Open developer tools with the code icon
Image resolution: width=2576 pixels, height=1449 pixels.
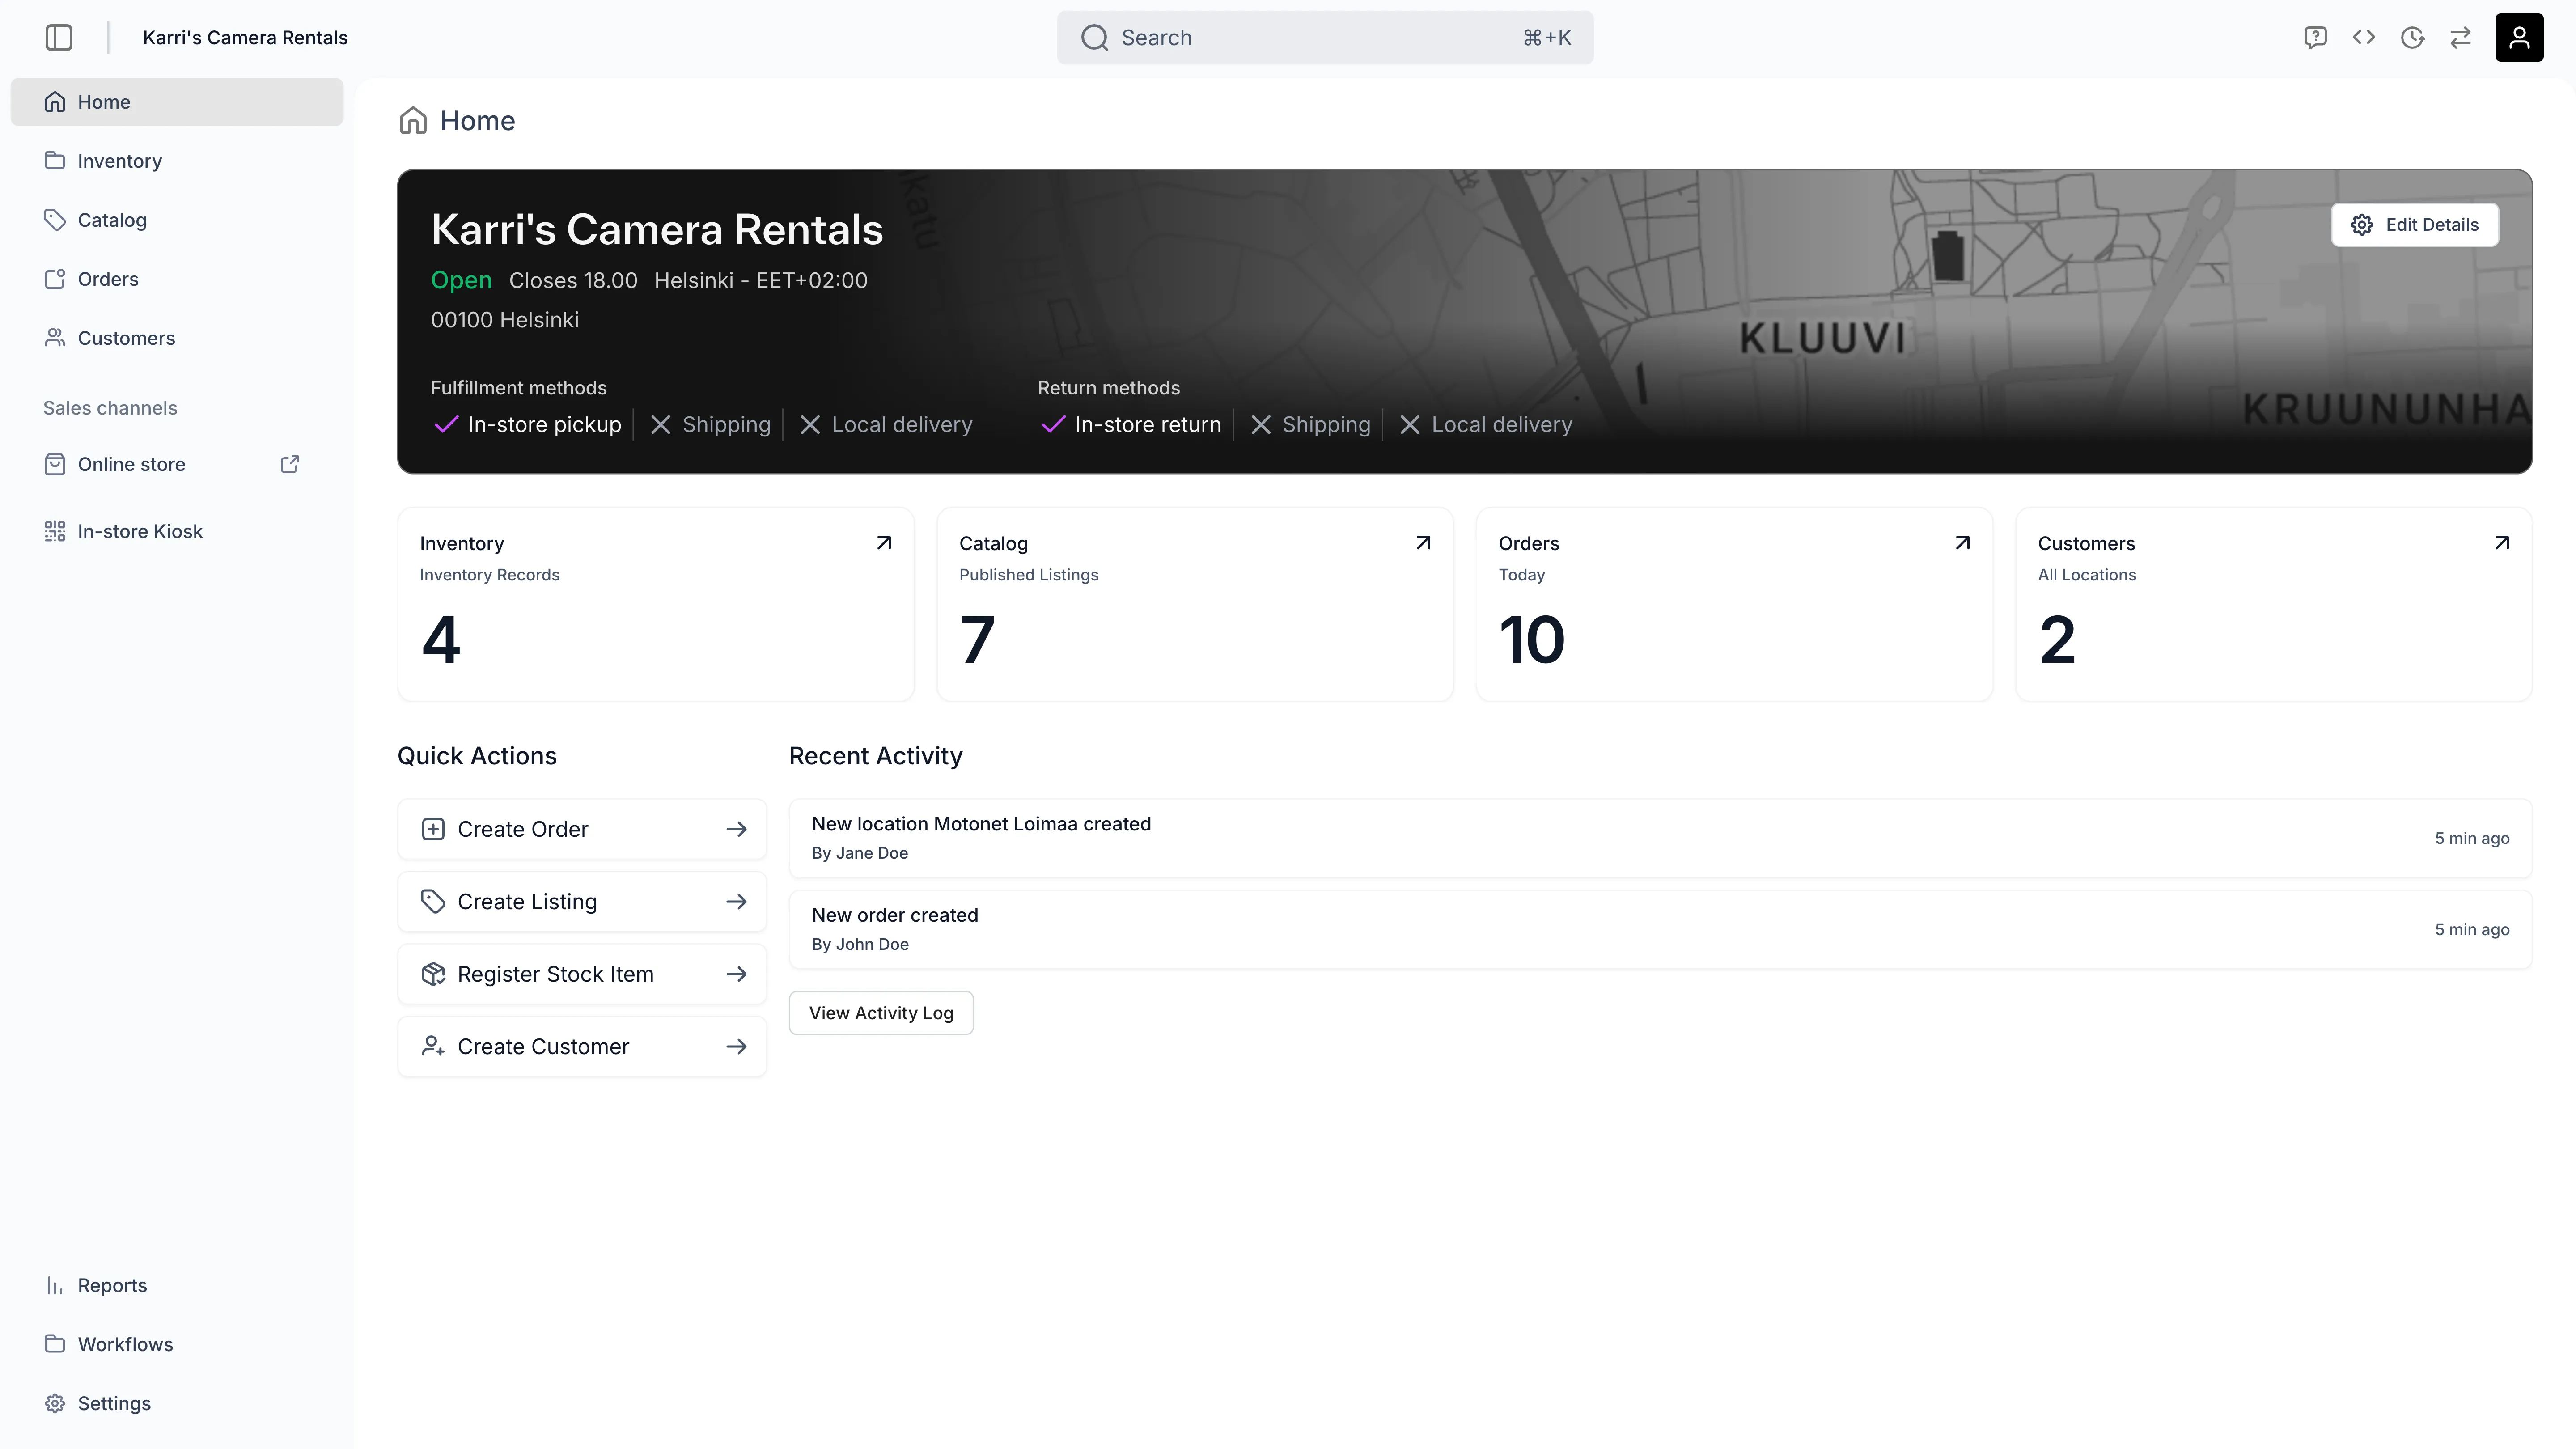click(2364, 37)
